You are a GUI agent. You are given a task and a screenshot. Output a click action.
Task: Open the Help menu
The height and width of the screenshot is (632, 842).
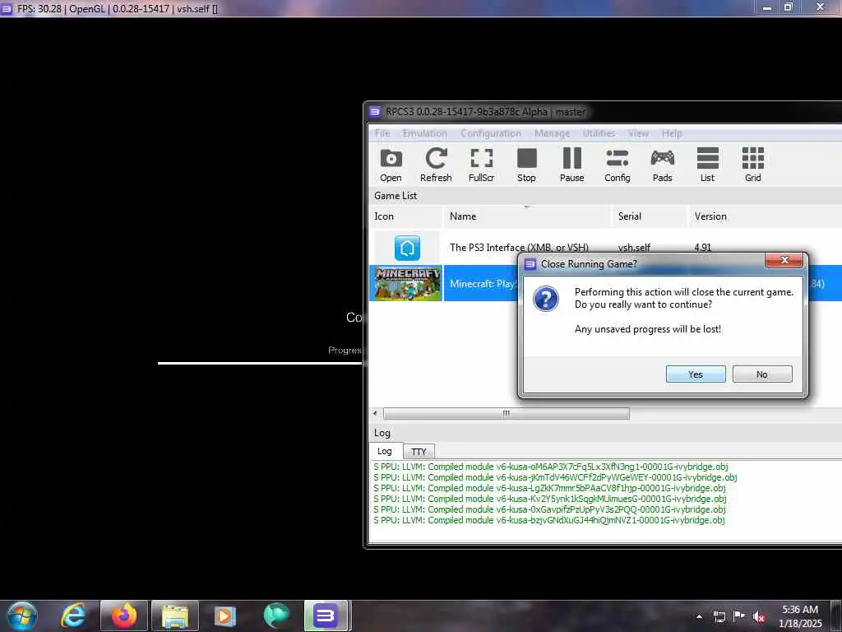pyautogui.click(x=672, y=132)
